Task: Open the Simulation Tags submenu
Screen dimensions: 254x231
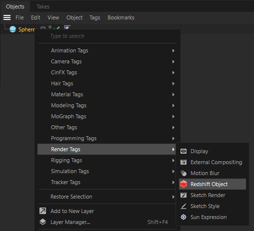Action: pos(106,171)
